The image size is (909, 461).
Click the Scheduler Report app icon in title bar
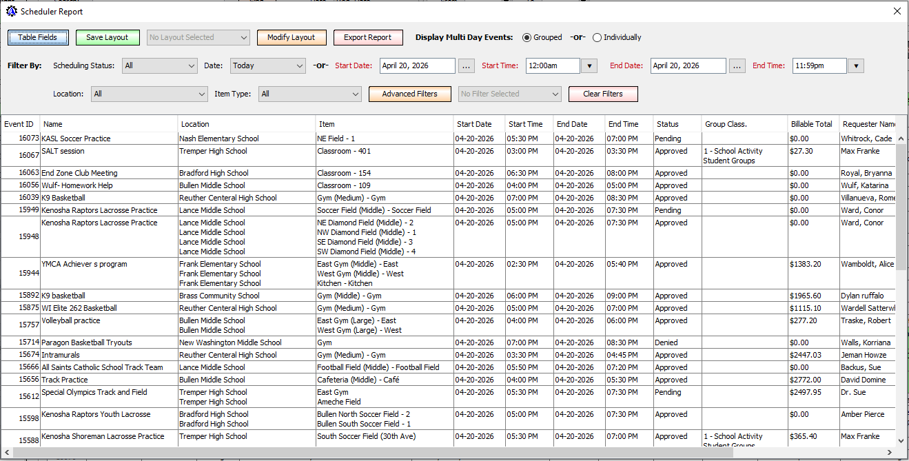[11, 11]
